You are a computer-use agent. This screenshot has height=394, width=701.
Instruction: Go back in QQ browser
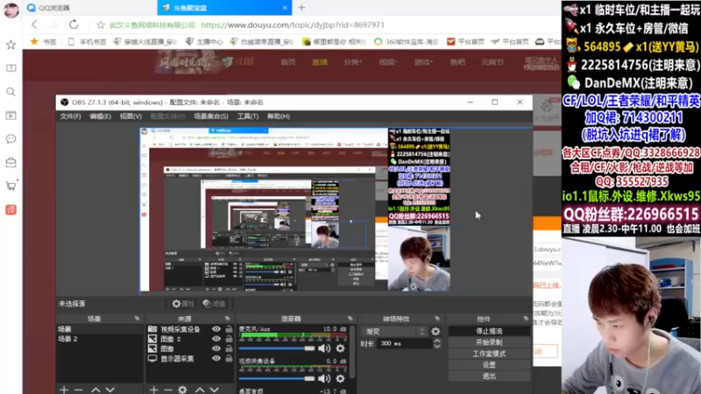tap(35, 25)
